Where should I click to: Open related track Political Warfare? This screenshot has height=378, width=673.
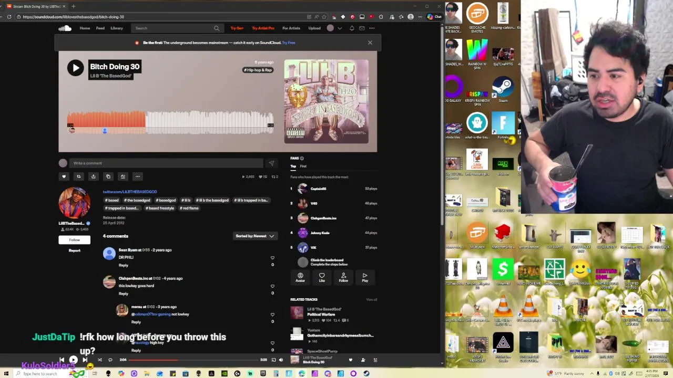pyautogui.click(x=321, y=314)
